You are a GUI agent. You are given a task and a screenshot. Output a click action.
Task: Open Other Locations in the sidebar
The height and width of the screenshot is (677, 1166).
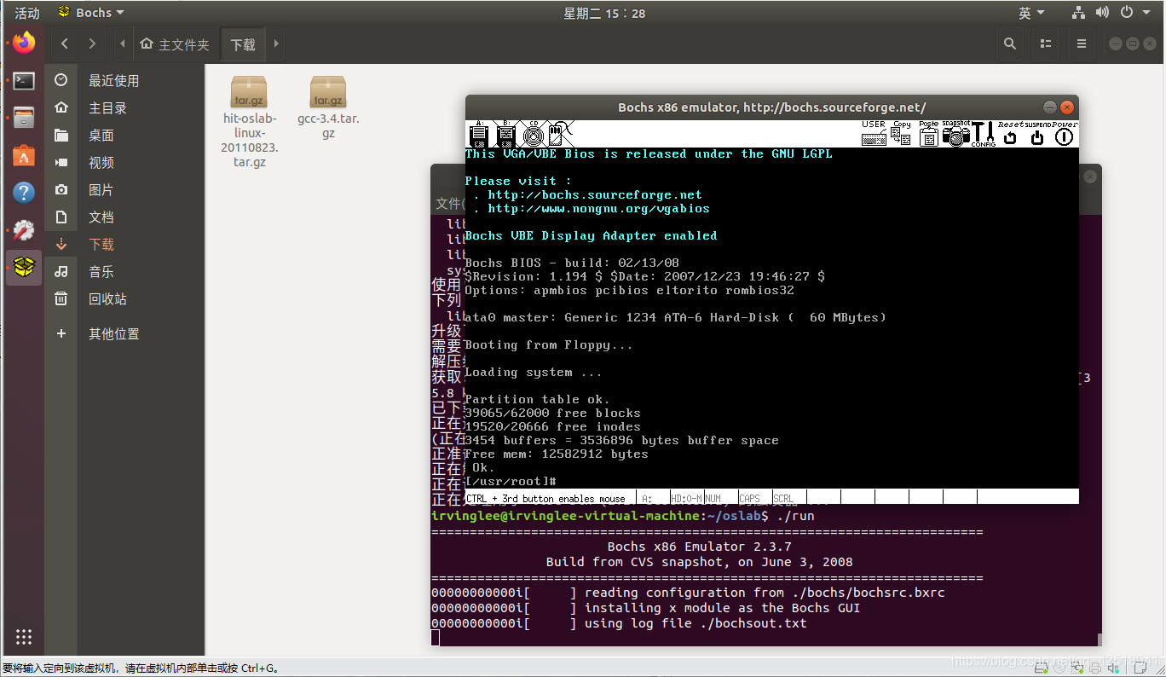coord(124,333)
